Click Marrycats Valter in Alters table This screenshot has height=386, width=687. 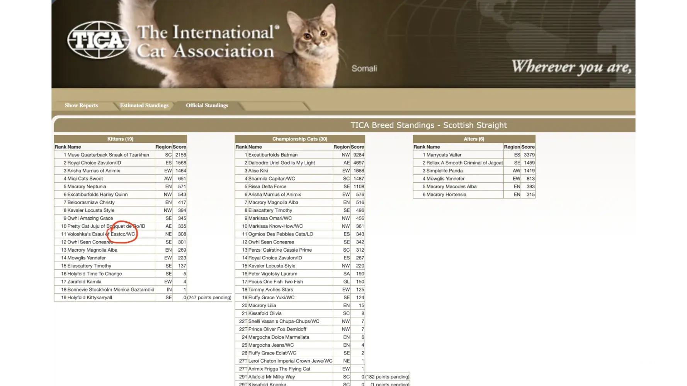(x=444, y=155)
